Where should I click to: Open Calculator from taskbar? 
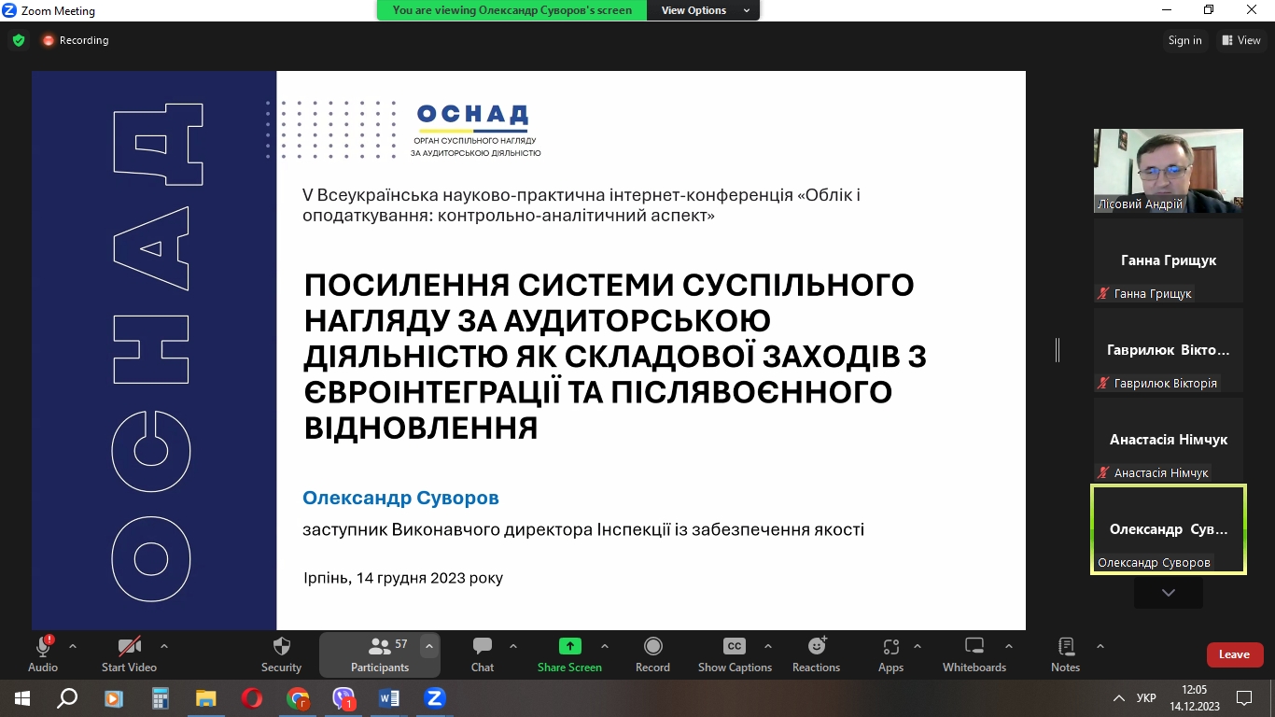click(x=160, y=698)
